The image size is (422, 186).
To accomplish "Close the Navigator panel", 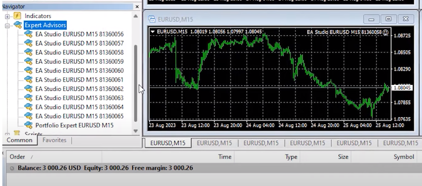I will coord(137,7).
